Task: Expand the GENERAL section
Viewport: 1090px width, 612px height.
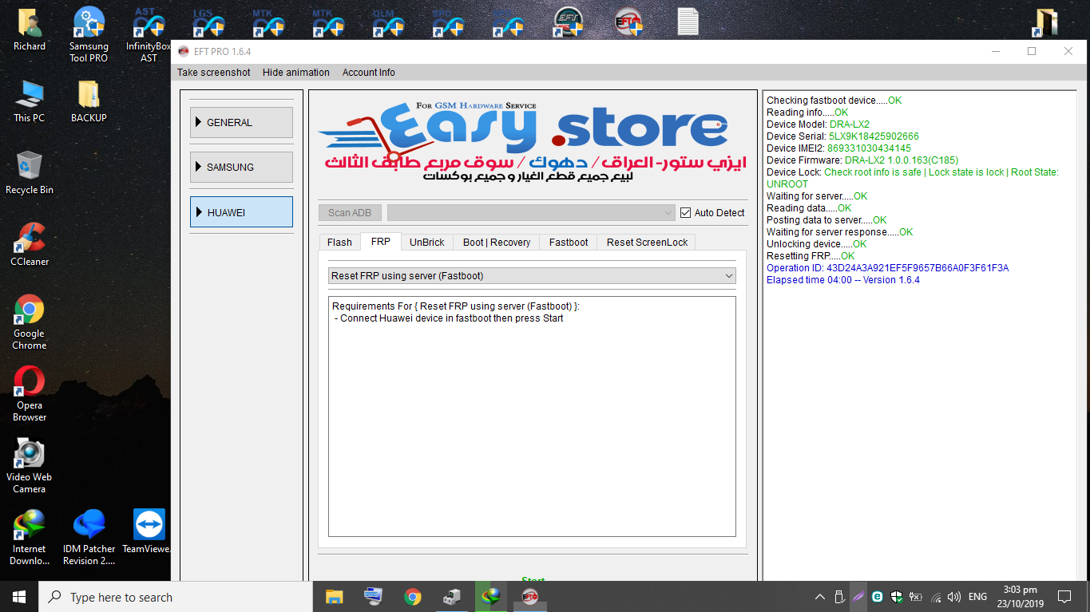Action: click(241, 123)
